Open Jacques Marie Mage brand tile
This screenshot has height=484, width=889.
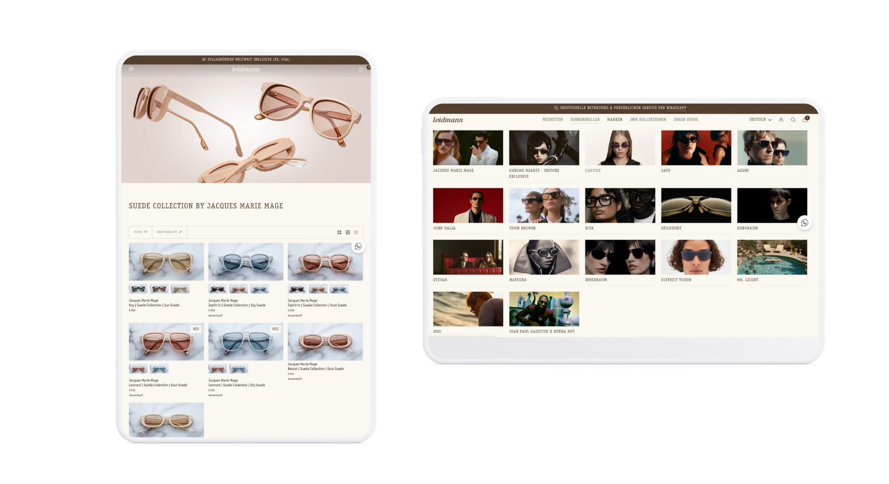point(468,148)
